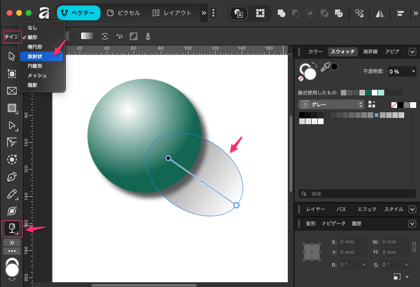The width and height of the screenshot is (420, 287).
Task: Click the teal green recent color swatch
Action: pyautogui.click(x=368, y=93)
